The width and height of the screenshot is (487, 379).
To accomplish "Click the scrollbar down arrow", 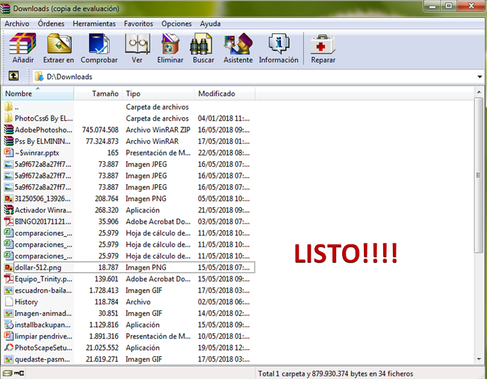I will [x=479, y=359].
